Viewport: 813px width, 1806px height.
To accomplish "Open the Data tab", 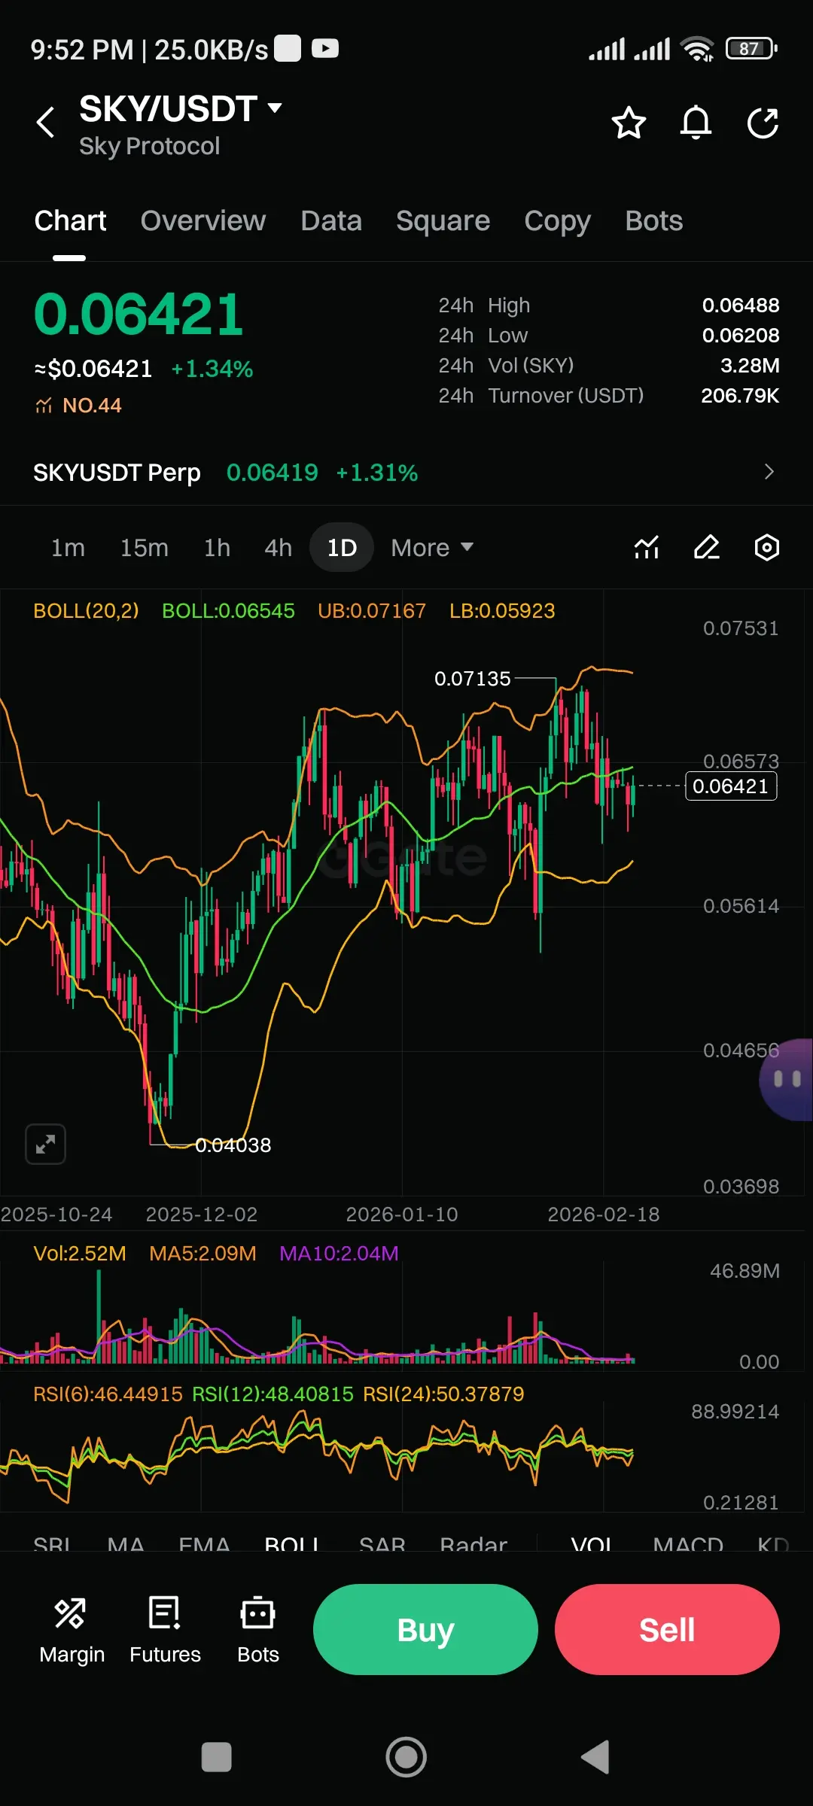I will coord(331,221).
